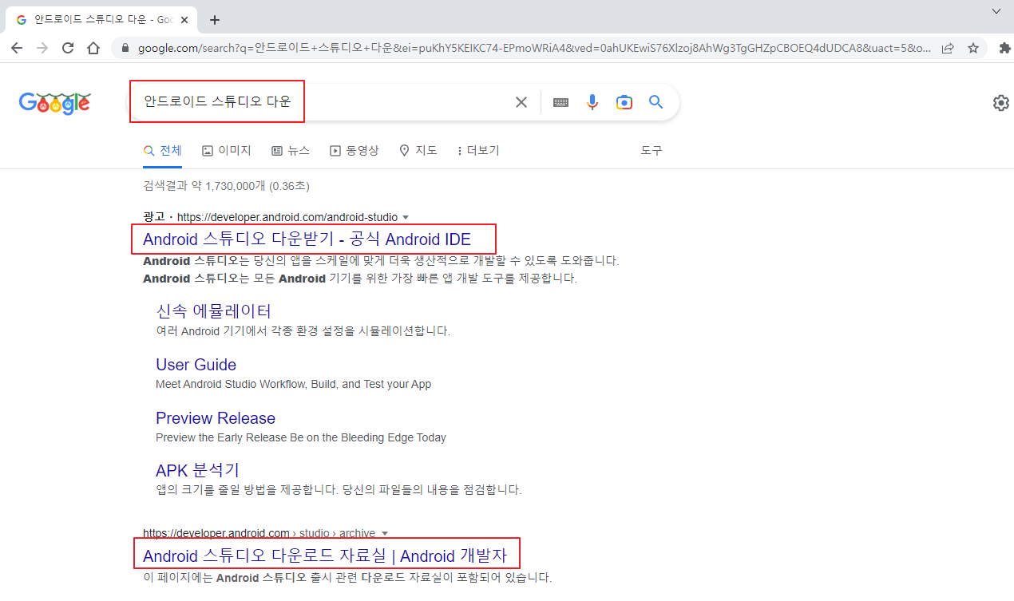The height and width of the screenshot is (601, 1014).
Task: Click the browser address bar URL
Action: tap(534, 48)
